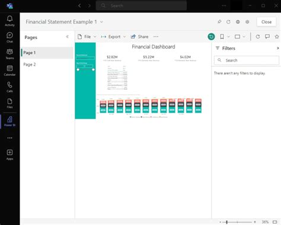Open the Teams section icon
The width and height of the screenshot is (281, 225).
(x=9, y=54)
